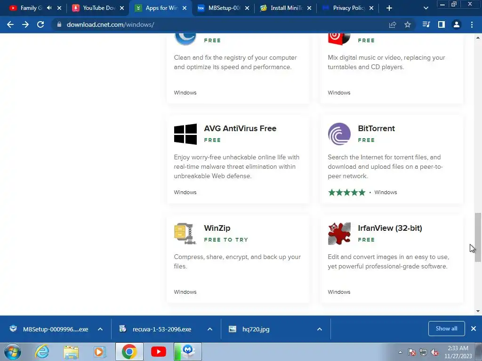Share this page using the share icon
Screen dimensions: 482x361
click(393, 24)
